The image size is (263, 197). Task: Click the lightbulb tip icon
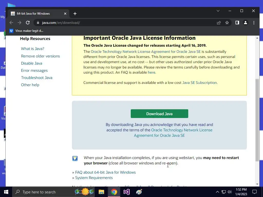click(x=75, y=158)
